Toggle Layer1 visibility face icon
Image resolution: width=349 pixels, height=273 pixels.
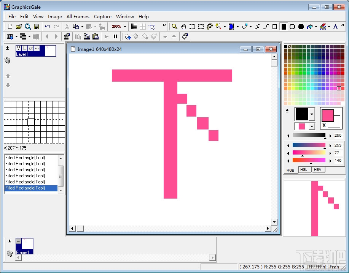19,48
